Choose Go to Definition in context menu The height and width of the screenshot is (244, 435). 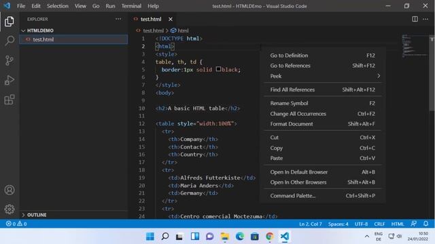[323, 56]
